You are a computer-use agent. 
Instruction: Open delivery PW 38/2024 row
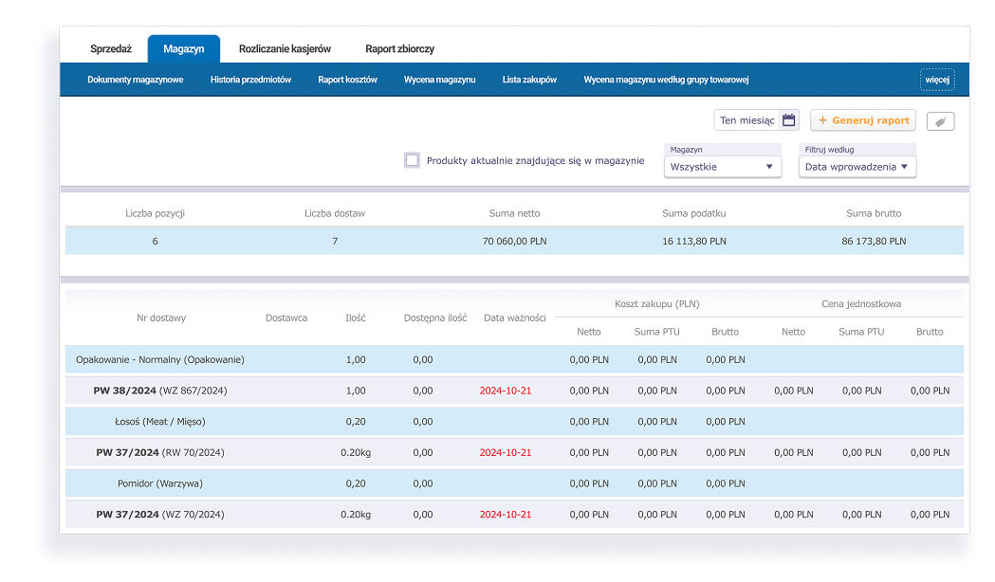pos(514,391)
